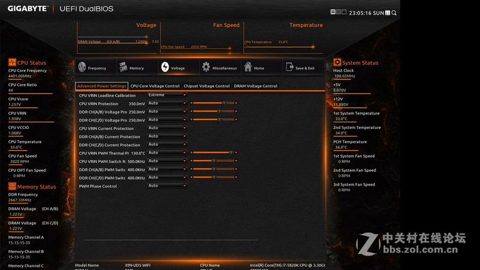
Task: Switch to first view mode icon
Action: click(333, 12)
